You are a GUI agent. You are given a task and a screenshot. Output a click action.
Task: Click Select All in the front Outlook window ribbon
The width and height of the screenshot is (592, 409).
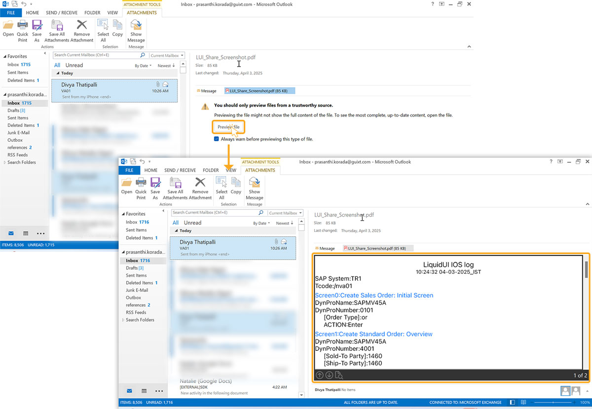[222, 188]
